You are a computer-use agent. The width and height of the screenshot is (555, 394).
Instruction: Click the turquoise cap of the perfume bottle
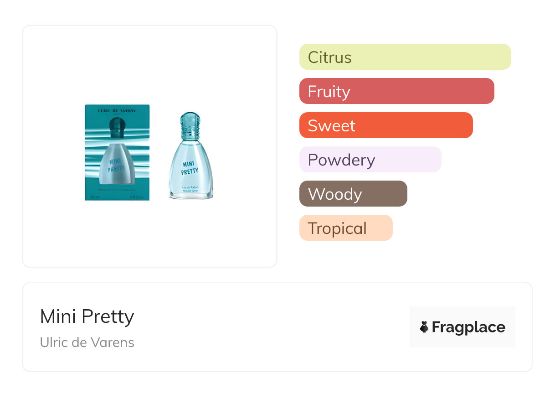[x=190, y=123]
